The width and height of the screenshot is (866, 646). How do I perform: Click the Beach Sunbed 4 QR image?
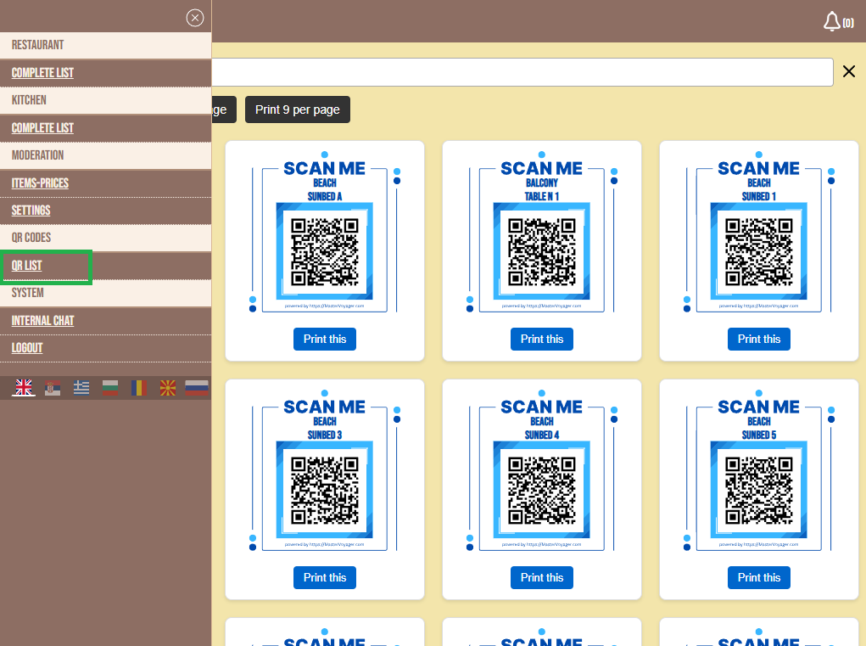tap(542, 490)
